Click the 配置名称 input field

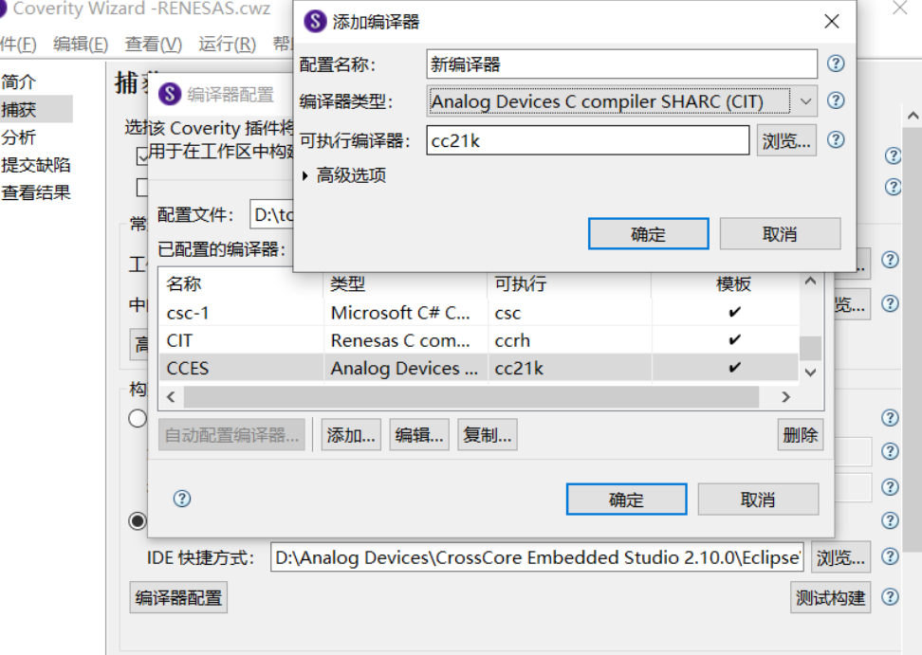[x=621, y=64]
